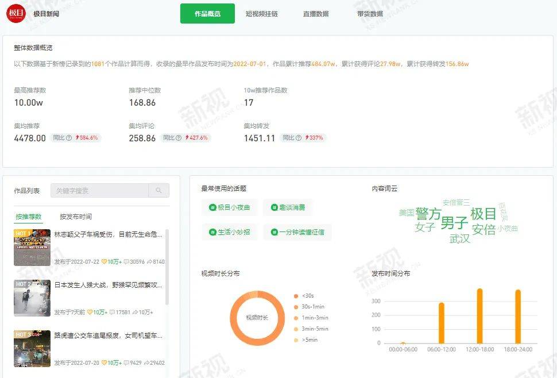Click the 集均转发 value 1451.11

(260, 138)
